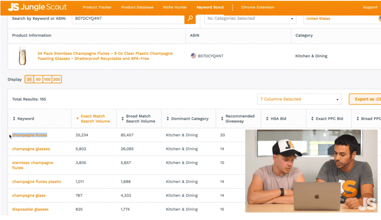The width and height of the screenshot is (381, 220).
Task: Click exact volume 625 cell
Action: click(x=79, y=209)
